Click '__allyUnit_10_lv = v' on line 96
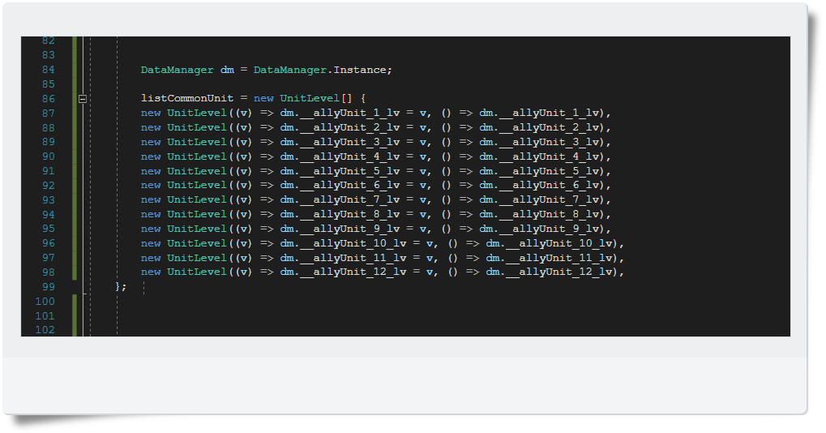This screenshot has width=826, height=433. click(x=366, y=243)
